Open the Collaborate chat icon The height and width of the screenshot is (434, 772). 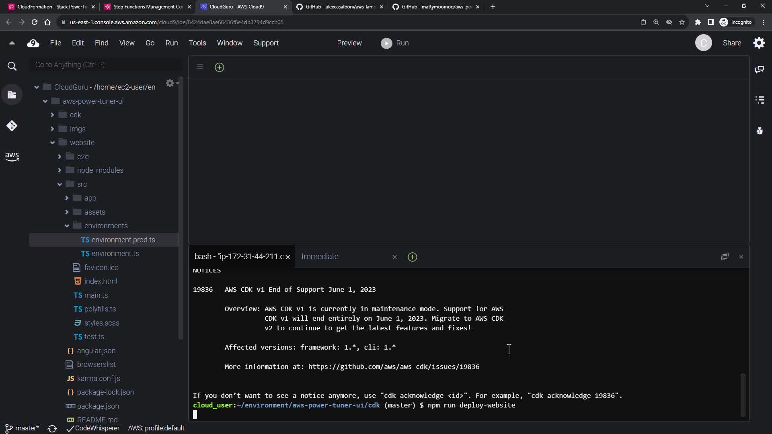(x=760, y=70)
